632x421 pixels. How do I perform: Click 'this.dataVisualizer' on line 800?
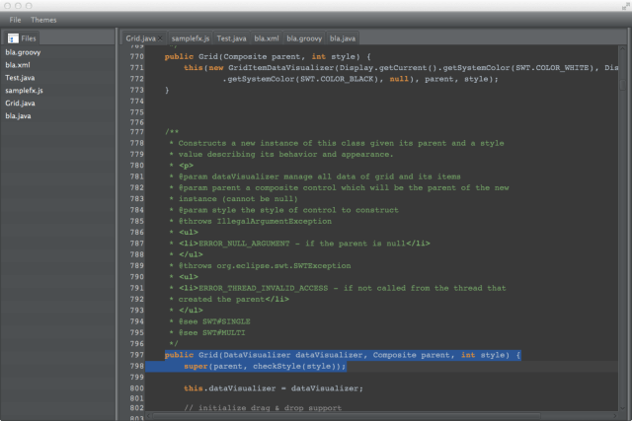(x=230, y=388)
